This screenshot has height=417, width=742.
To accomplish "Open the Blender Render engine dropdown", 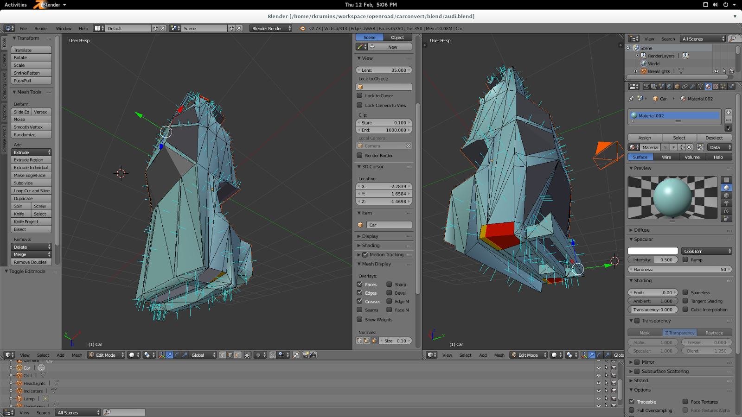I will [271, 28].
